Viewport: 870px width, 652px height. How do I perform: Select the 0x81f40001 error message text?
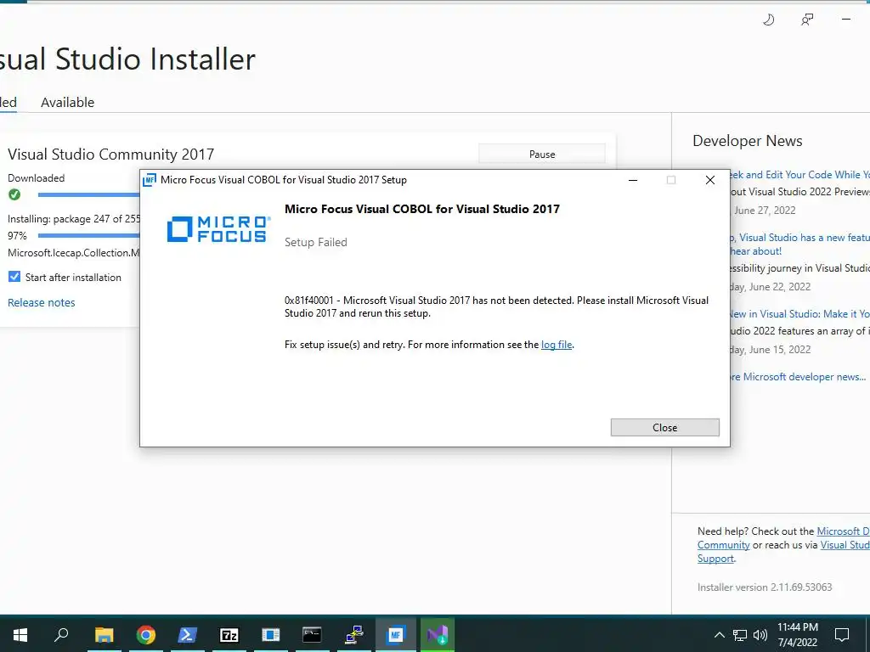pyautogui.click(x=496, y=306)
